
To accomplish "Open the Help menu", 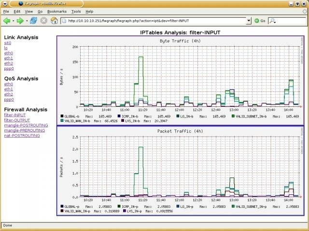I will pyautogui.click(x=89, y=12).
